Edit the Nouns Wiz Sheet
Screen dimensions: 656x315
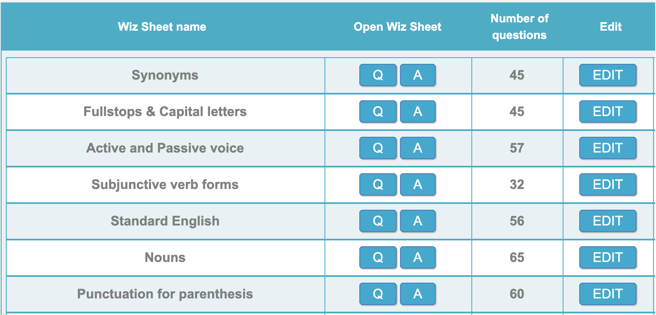coord(607,257)
